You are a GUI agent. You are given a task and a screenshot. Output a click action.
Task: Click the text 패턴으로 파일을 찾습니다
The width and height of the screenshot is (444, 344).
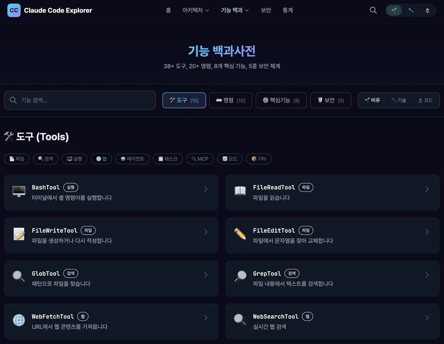pos(61,284)
